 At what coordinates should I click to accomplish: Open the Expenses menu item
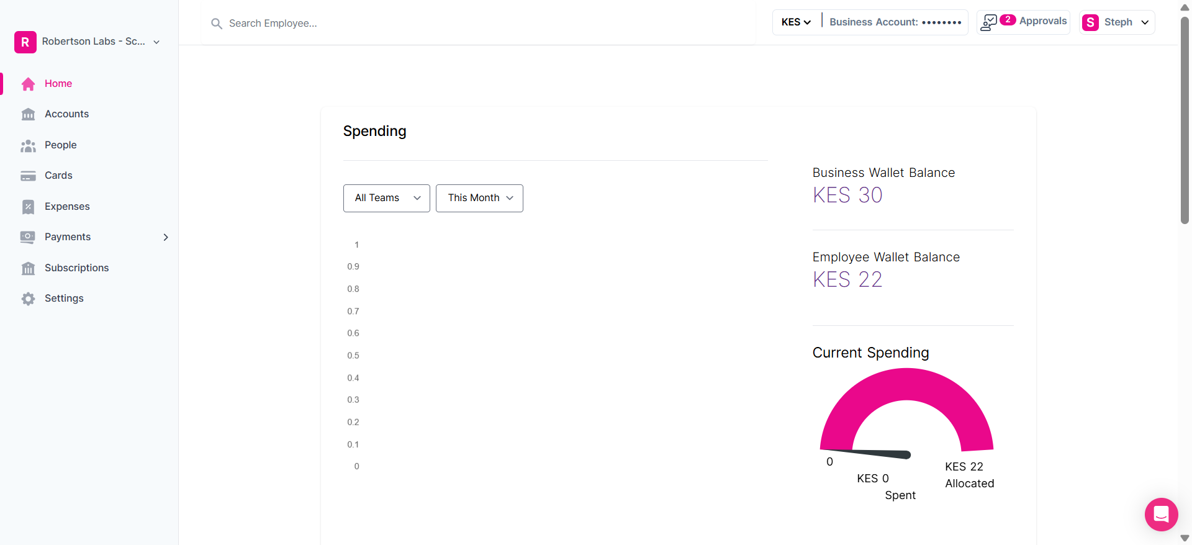pos(67,206)
